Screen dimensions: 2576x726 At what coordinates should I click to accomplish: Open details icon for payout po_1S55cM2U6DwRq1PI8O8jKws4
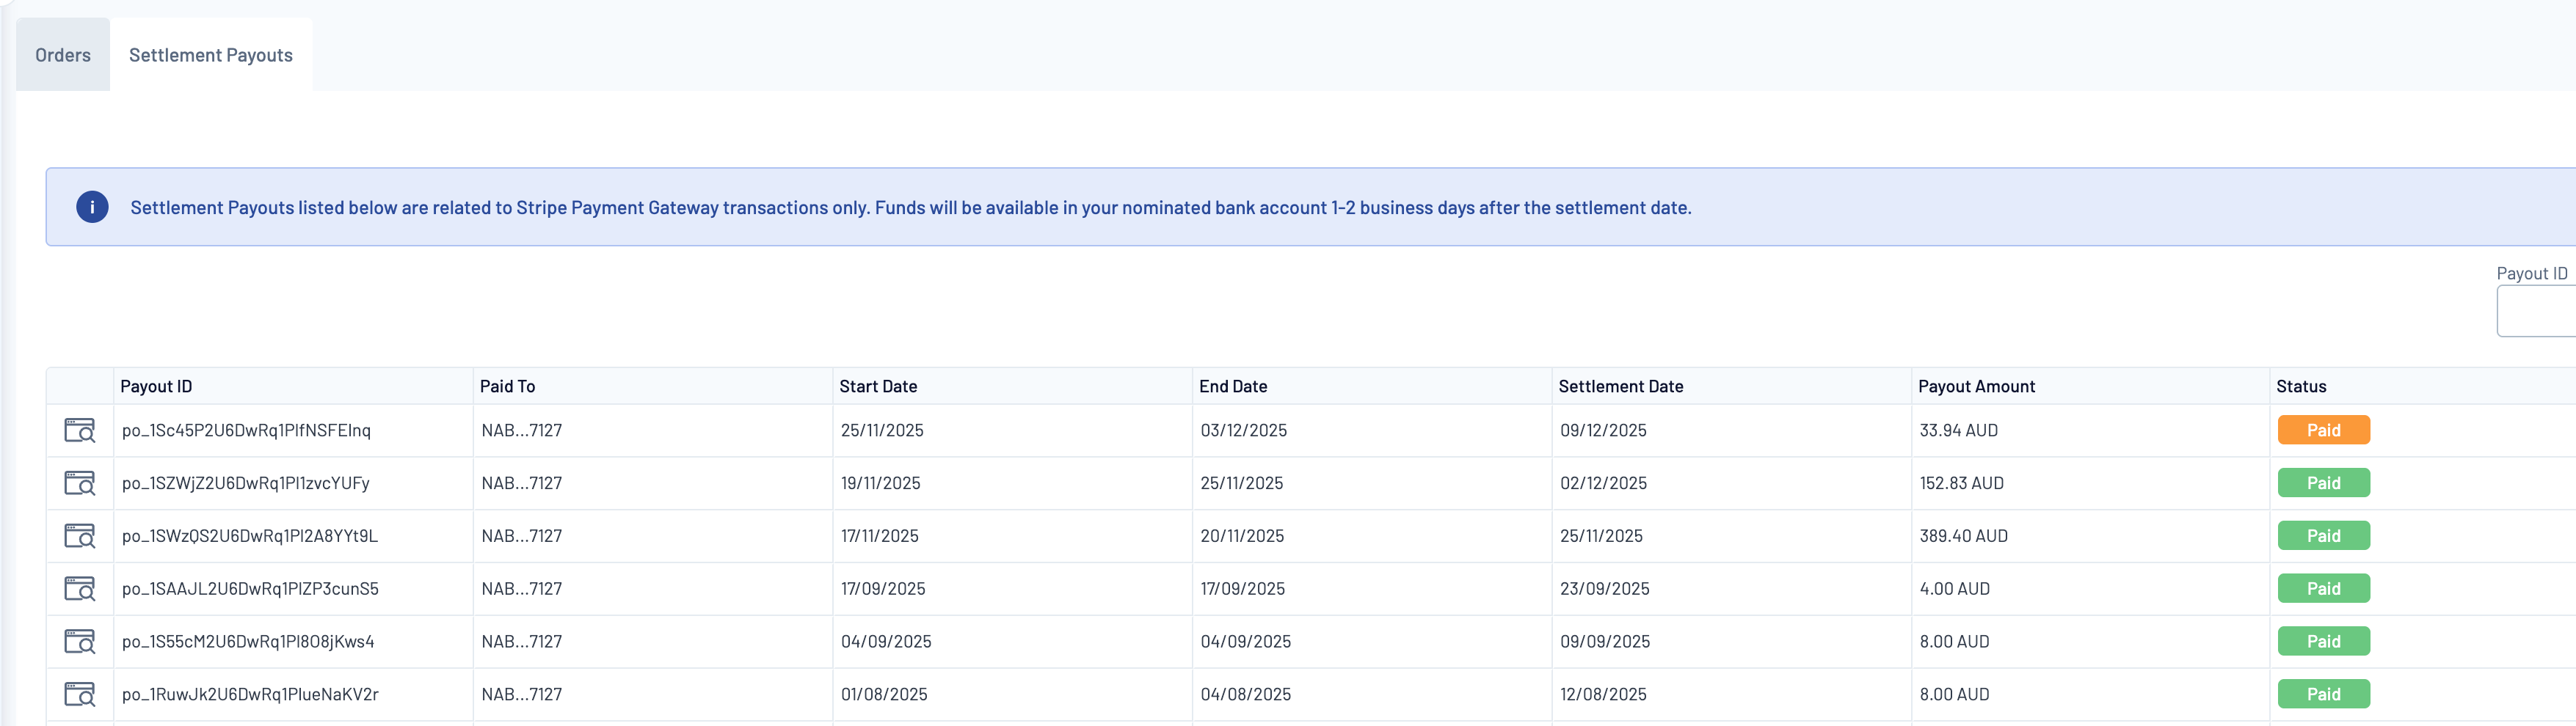[x=79, y=641]
